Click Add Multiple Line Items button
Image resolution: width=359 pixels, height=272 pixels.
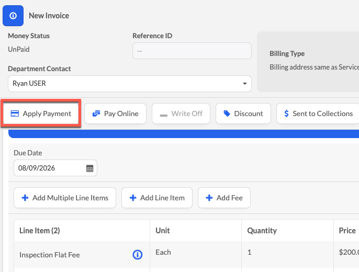click(x=65, y=198)
